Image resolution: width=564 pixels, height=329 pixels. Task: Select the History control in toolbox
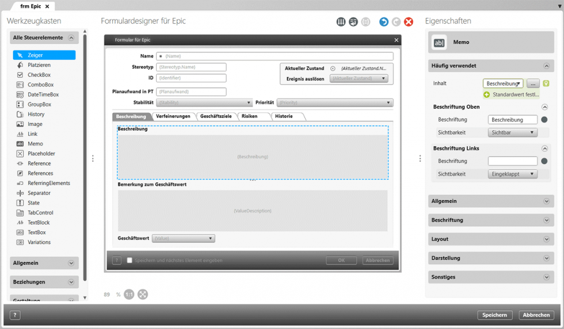click(36, 114)
